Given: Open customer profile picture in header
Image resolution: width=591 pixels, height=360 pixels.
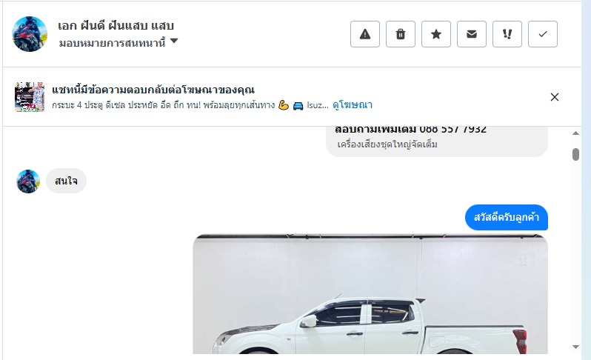Looking at the screenshot, I should click(x=30, y=34).
